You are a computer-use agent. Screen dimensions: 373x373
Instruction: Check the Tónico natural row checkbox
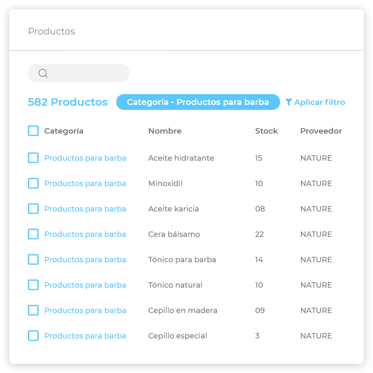[x=33, y=285]
